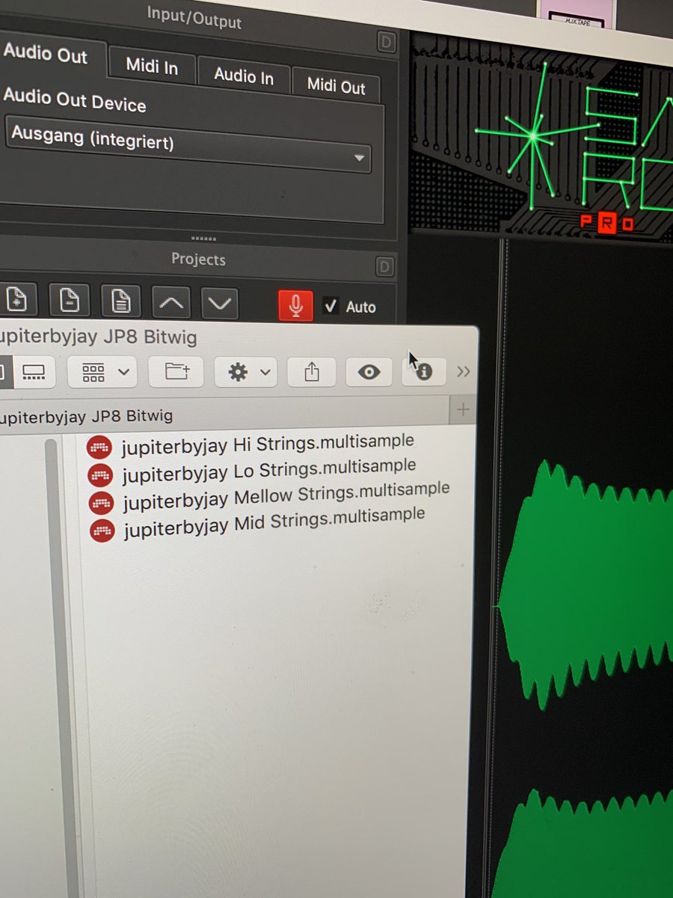Image resolution: width=673 pixels, height=898 pixels.
Task: Move project down with the down arrow
Action: click(x=219, y=305)
